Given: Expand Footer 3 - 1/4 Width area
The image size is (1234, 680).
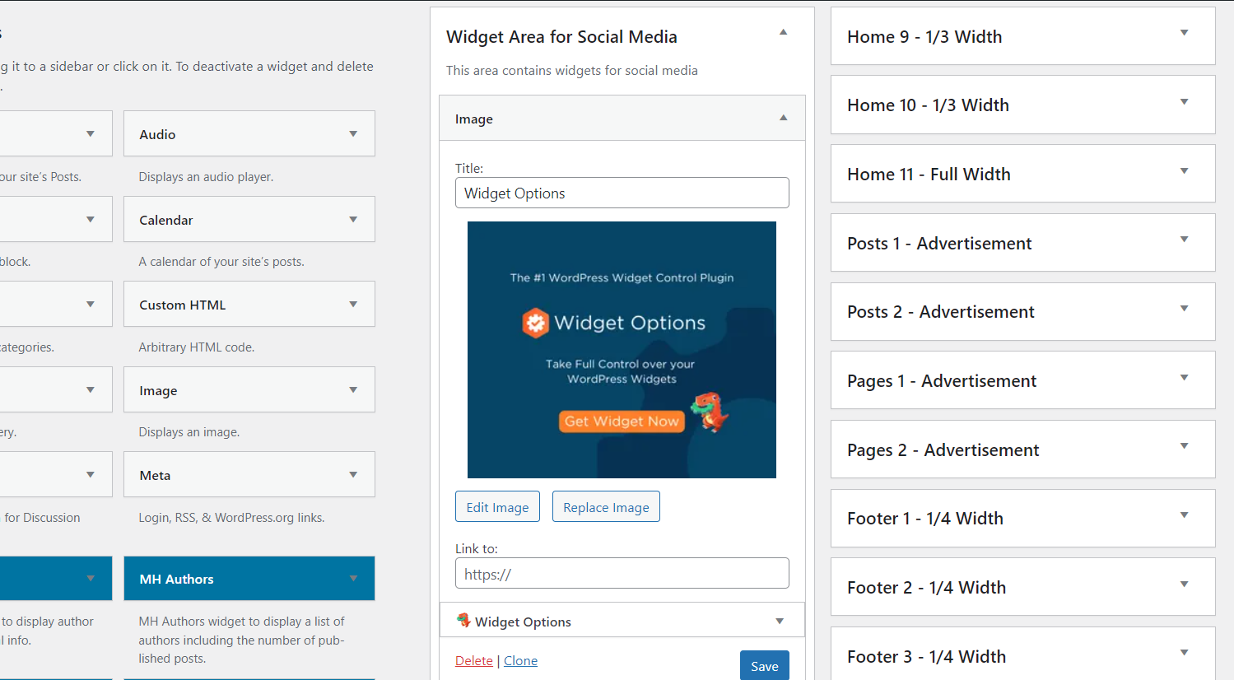Looking at the screenshot, I should click(x=1185, y=653).
